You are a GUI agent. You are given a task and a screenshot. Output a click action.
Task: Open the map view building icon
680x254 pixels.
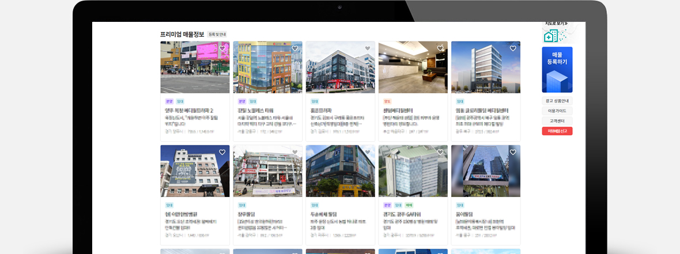pyautogui.click(x=555, y=35)
